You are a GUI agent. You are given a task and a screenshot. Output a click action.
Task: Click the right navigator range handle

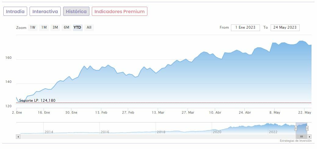307,128
